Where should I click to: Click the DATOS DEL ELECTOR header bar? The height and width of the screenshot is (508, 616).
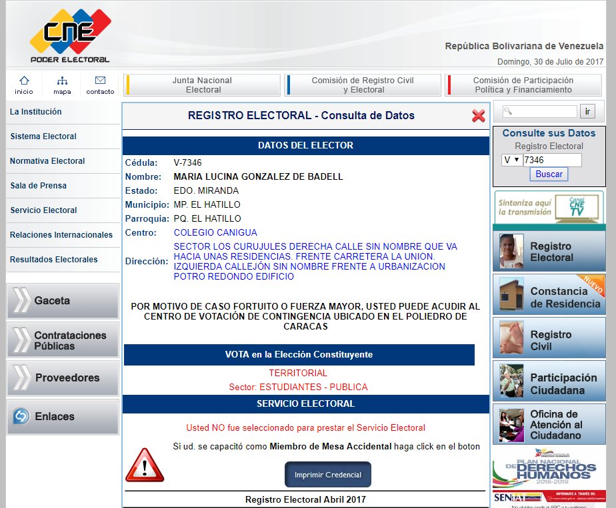pos(305,146)
